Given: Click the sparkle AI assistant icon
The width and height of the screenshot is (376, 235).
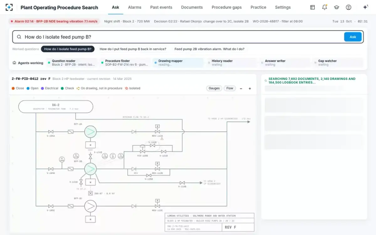Looking at the screenshot, I should pyautogui.click(x=365, y=7).
